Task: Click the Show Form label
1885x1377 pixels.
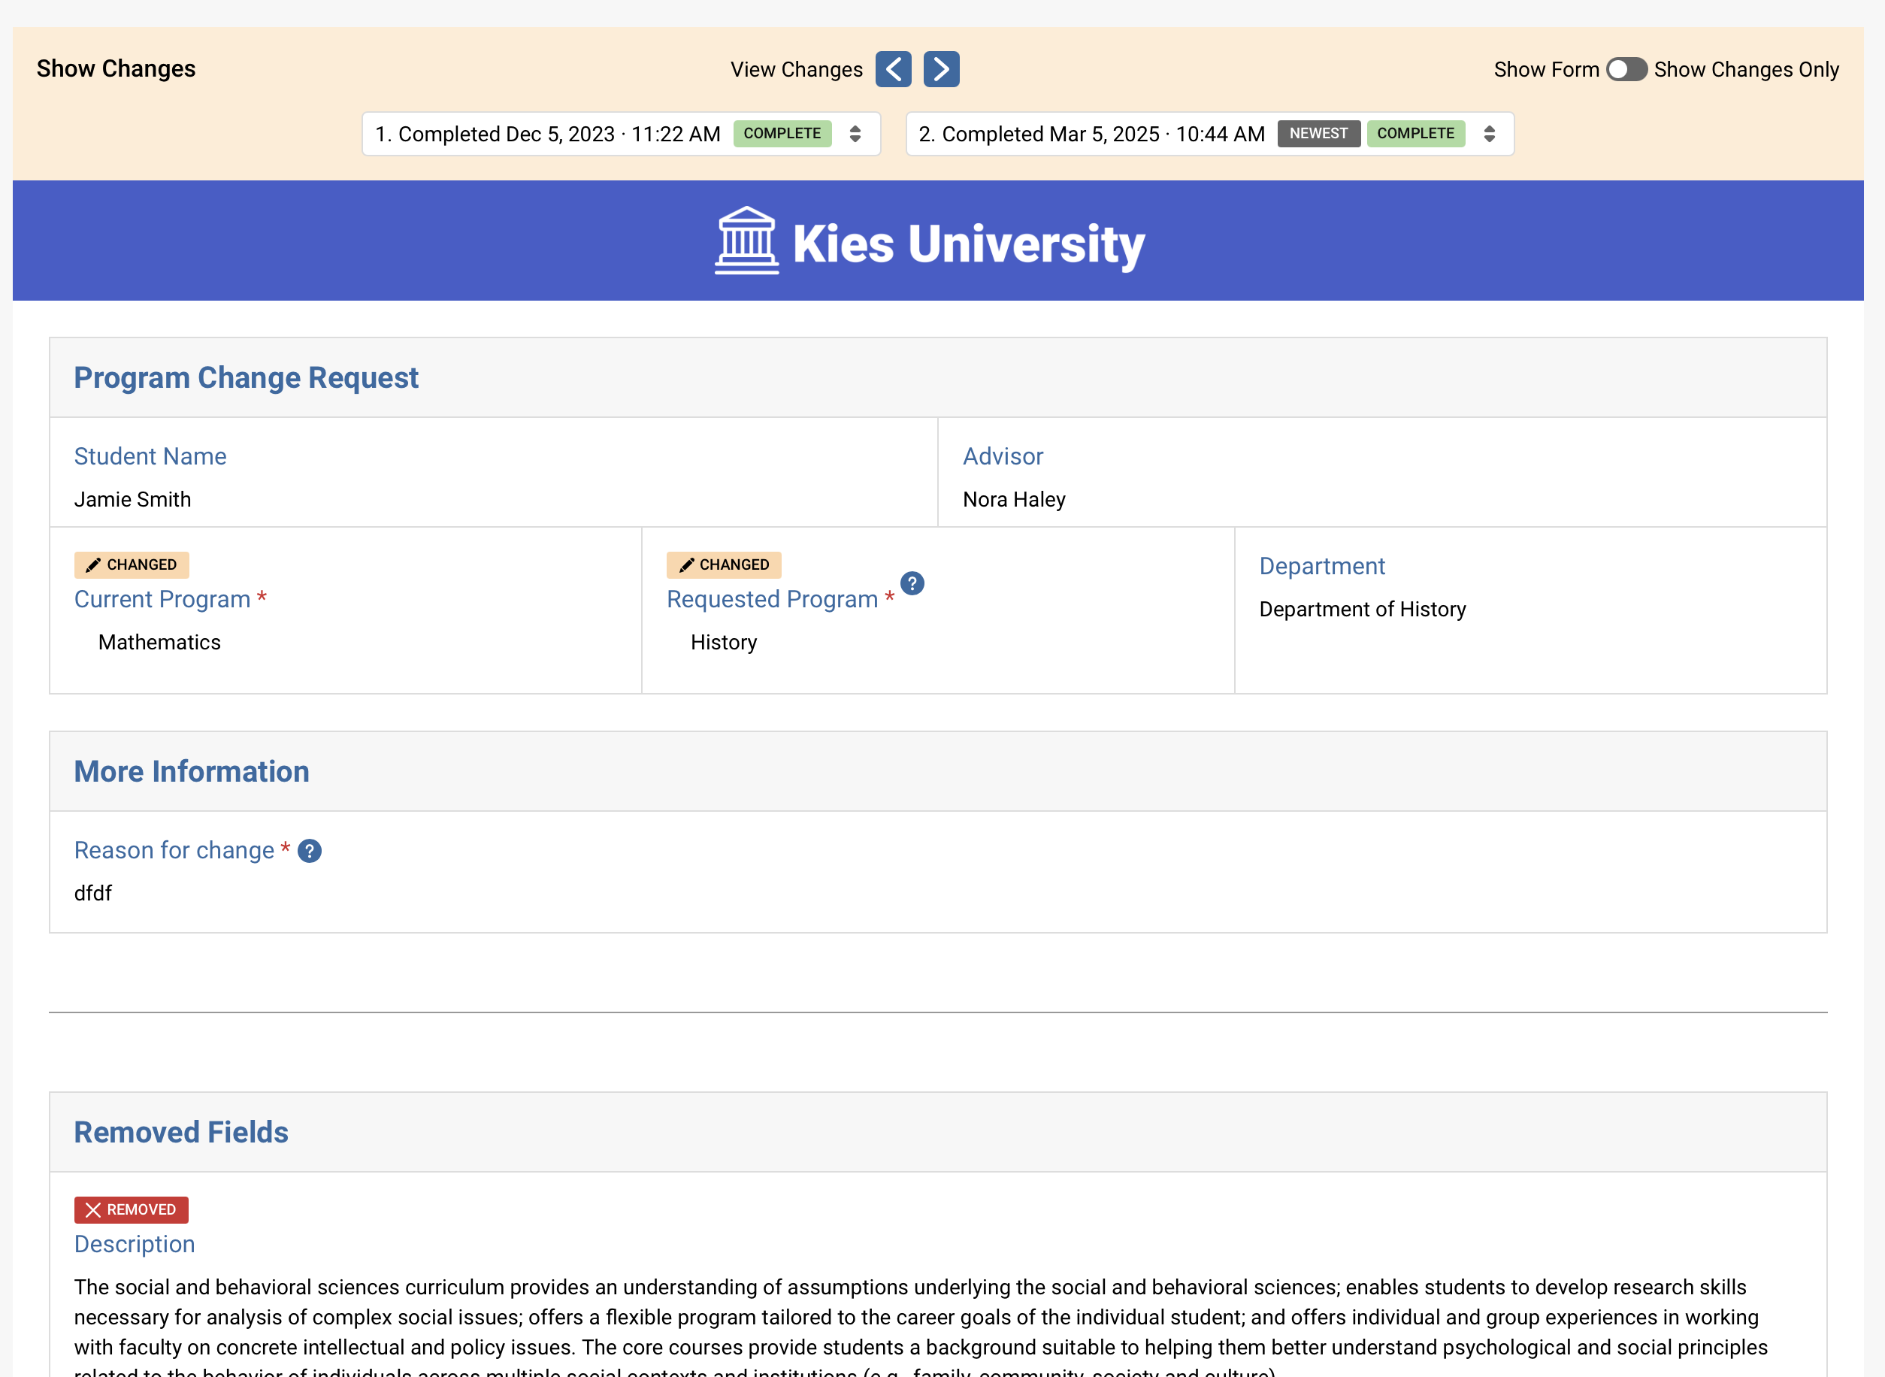Action: coord(1546,69)
